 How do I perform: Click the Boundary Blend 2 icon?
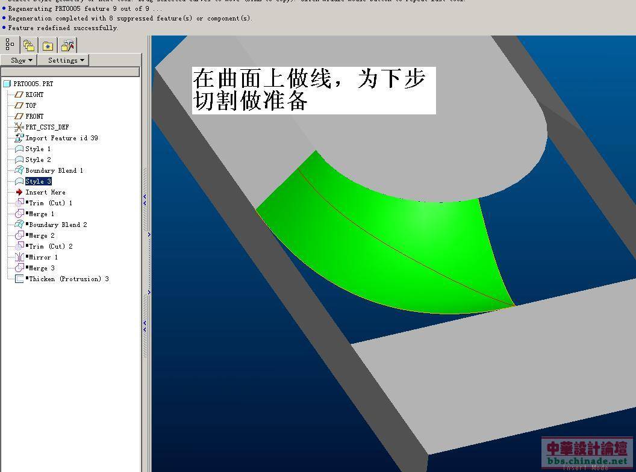(x=19, y=225)
